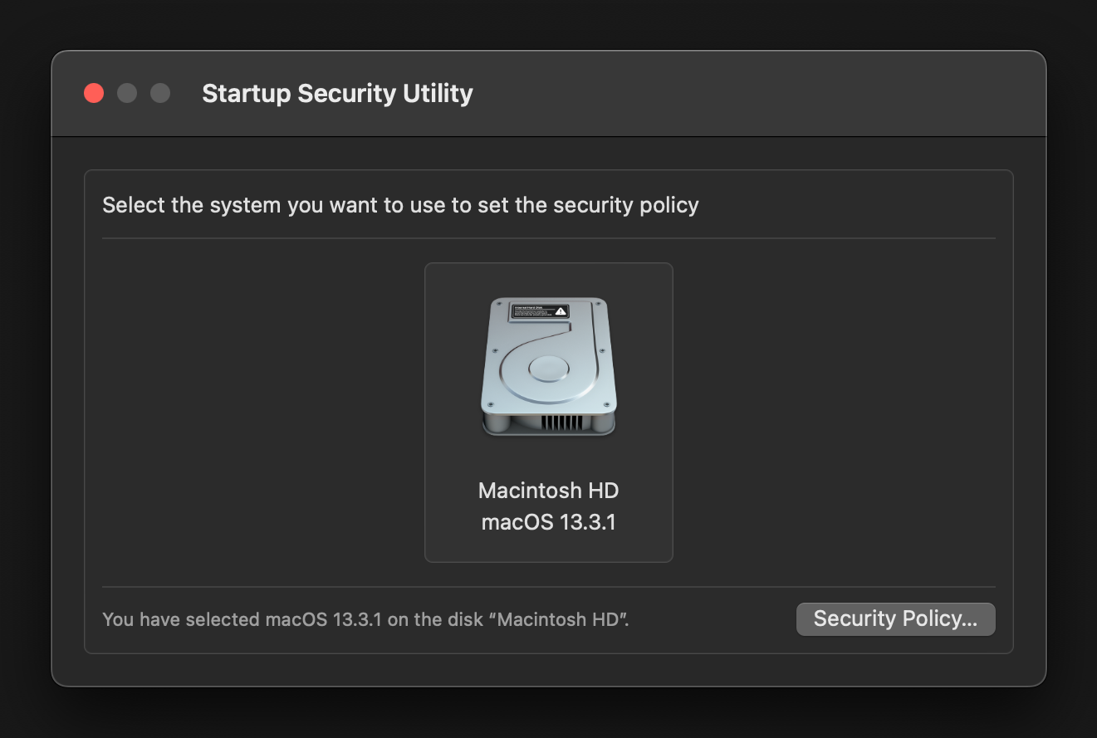Click the drive's circular center spindle
Viewport: 1097px width, 738px height.
[x=548, y=369]
